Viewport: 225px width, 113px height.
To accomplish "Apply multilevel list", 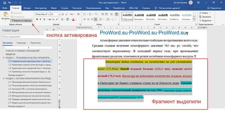I will point(96,14).
